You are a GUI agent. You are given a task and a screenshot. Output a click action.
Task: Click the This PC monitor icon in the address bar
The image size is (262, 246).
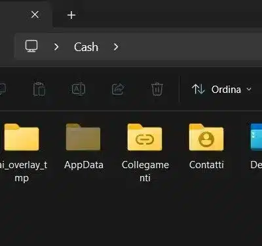[31, 46]
